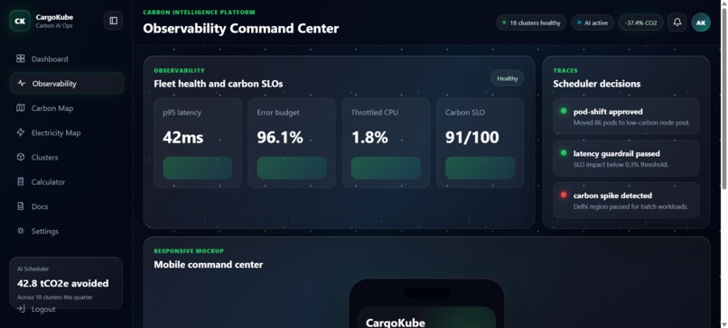Image resolution: width=728 pixels, height=328 pixels.
Task: Click the Carbon SLO progress bar
Action: (x=481, y=168)
